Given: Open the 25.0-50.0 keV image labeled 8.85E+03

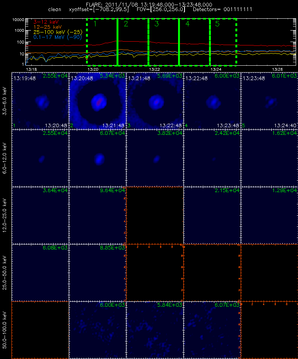Looking at the screenshot, I should 97,273.
